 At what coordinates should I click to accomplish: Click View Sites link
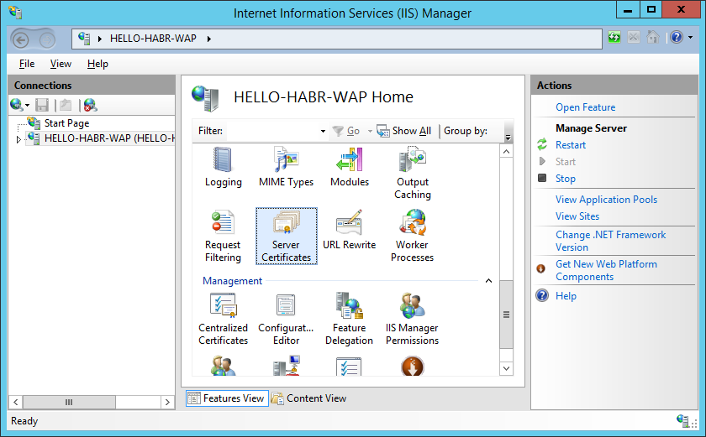[x=577, y=216]
